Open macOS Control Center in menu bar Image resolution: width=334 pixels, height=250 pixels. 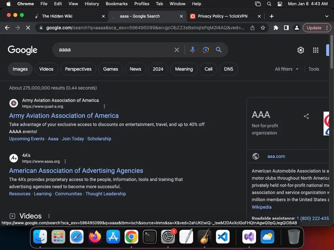click(280, 4)
